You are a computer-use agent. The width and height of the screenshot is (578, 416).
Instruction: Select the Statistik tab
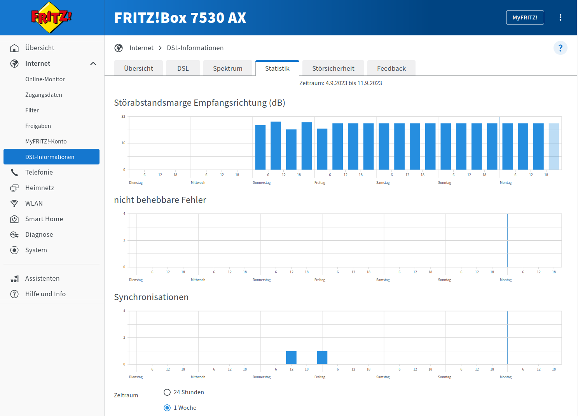[278, 68]
